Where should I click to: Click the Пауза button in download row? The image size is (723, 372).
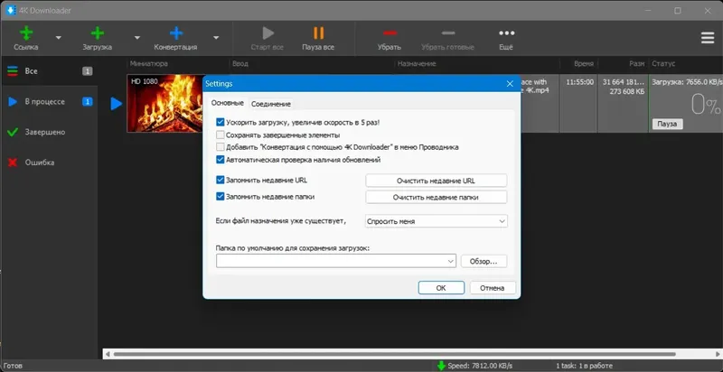pos(667,124)
